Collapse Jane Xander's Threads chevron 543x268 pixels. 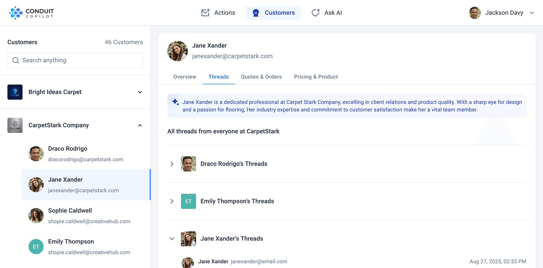coord(172,238)
